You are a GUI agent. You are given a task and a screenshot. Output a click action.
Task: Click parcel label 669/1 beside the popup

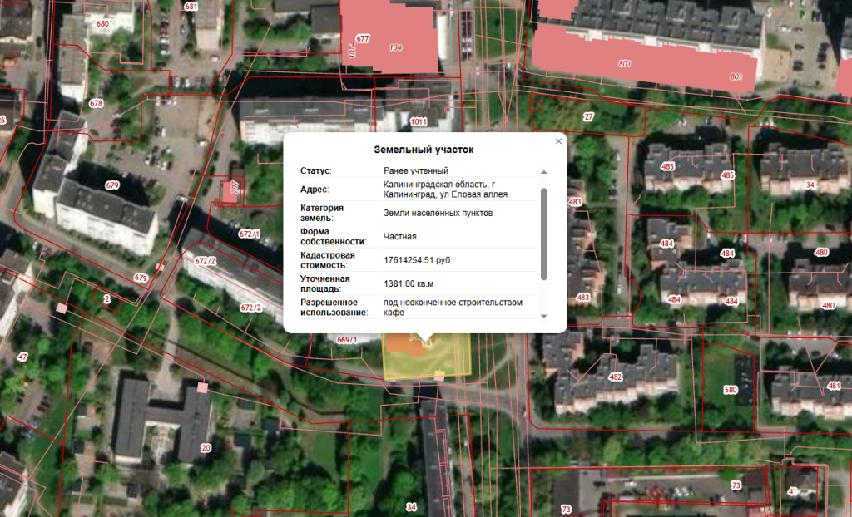(347, 339)
